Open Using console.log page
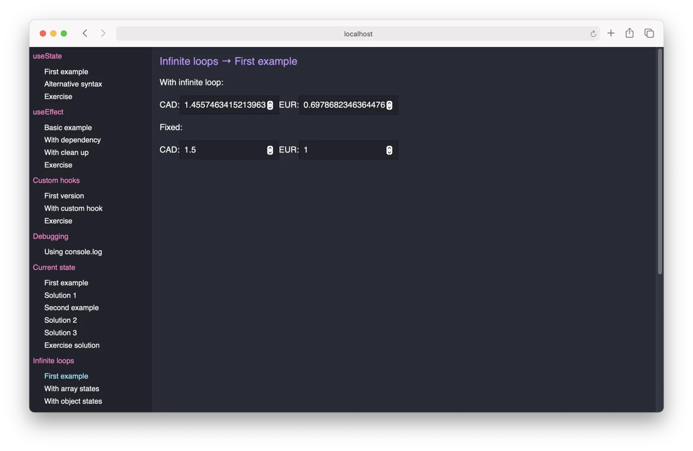Viewport: 693px width, 451px height. (x=73, y=251)
